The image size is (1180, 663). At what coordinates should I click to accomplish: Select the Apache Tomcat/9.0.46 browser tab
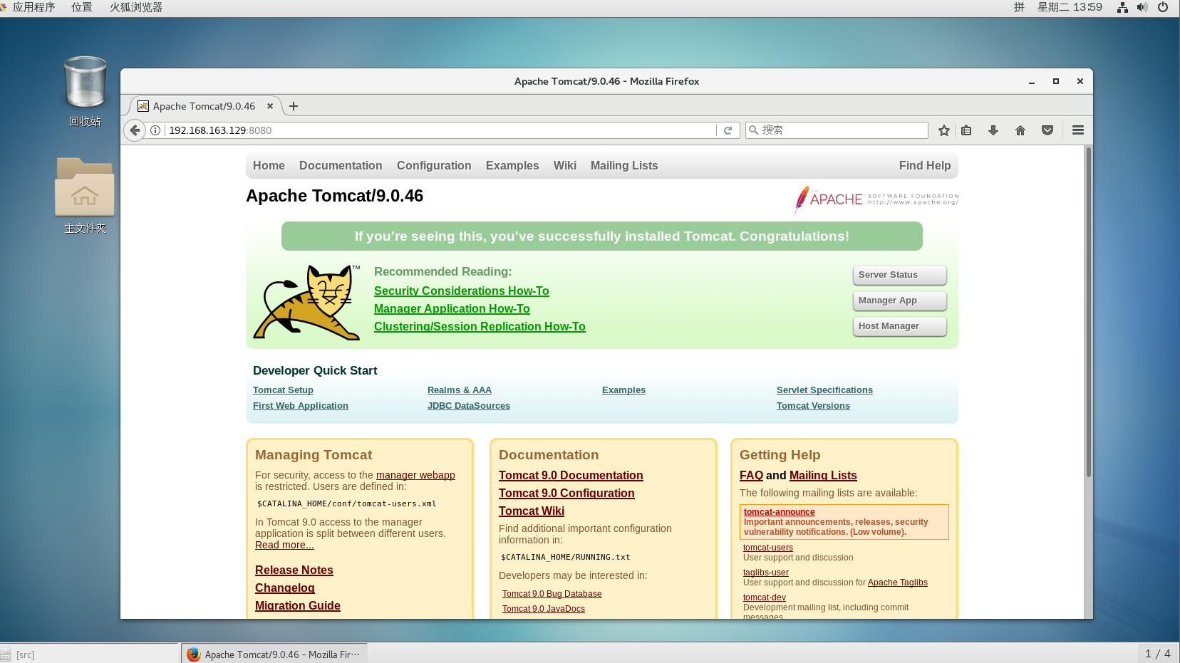point(205,106)
